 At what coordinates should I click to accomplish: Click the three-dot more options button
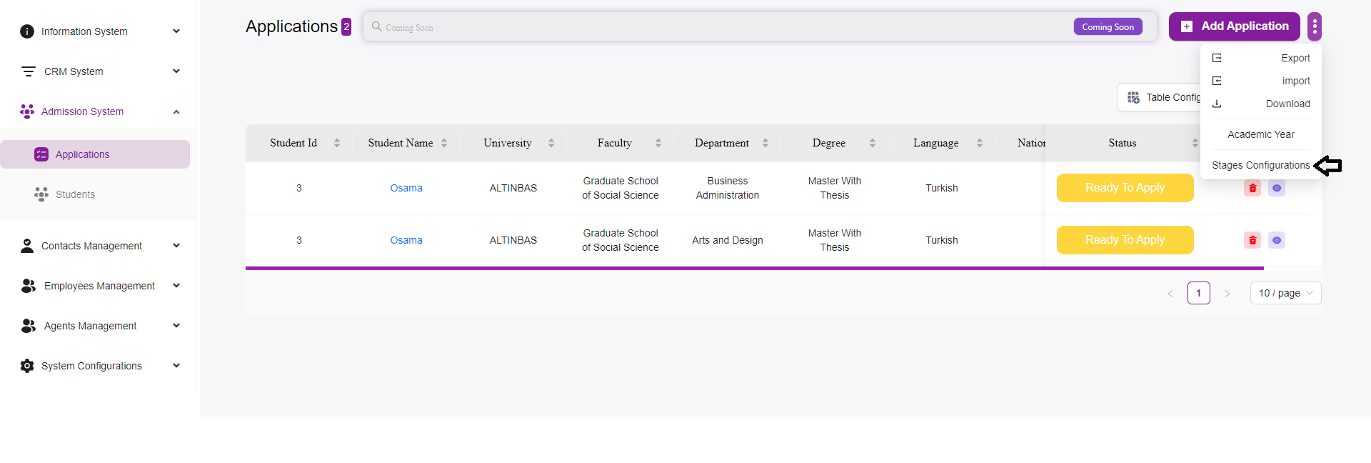point(1314,26)
